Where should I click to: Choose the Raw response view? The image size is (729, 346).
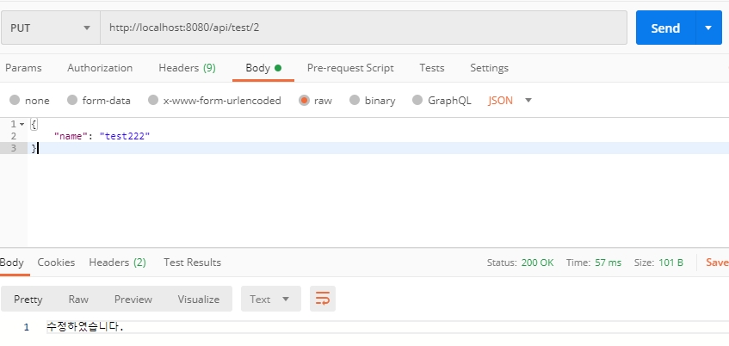pos(78,299)
